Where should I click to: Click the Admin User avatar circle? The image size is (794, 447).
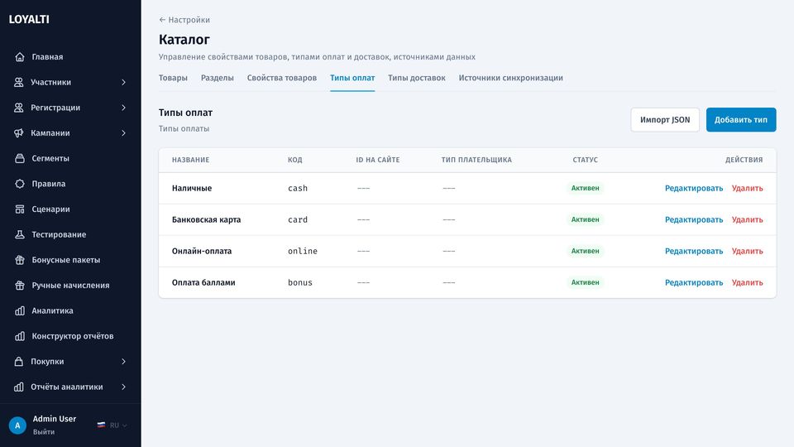(17, 425)
